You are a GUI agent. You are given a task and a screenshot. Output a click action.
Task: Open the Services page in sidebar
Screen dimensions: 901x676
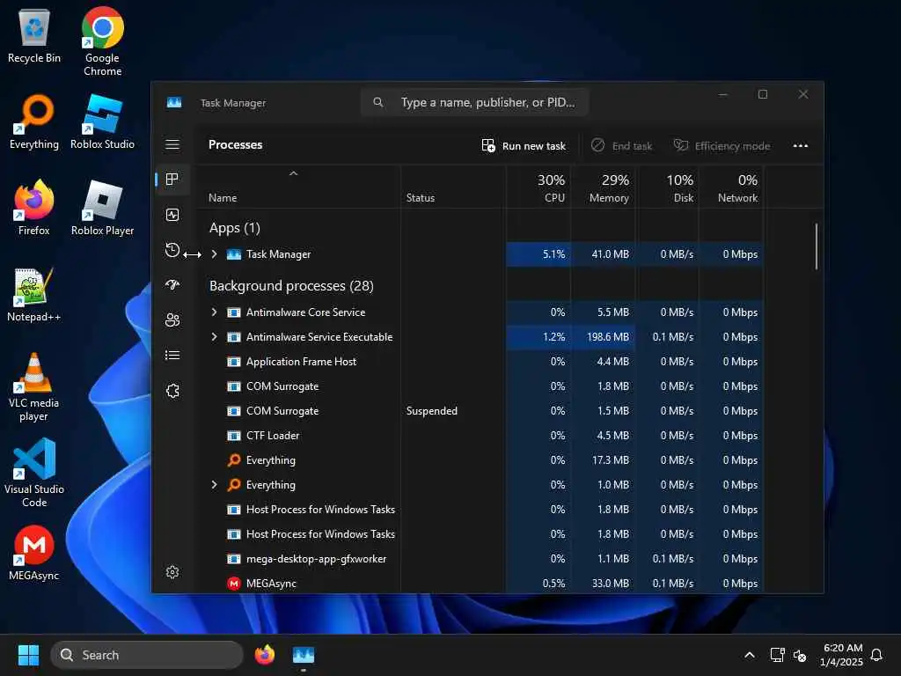pyautogui.click(x=172, y=391)
